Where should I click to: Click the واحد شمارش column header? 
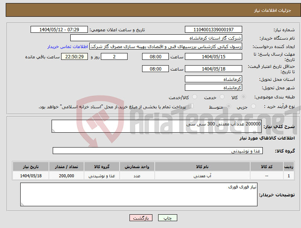click(137, 167)
